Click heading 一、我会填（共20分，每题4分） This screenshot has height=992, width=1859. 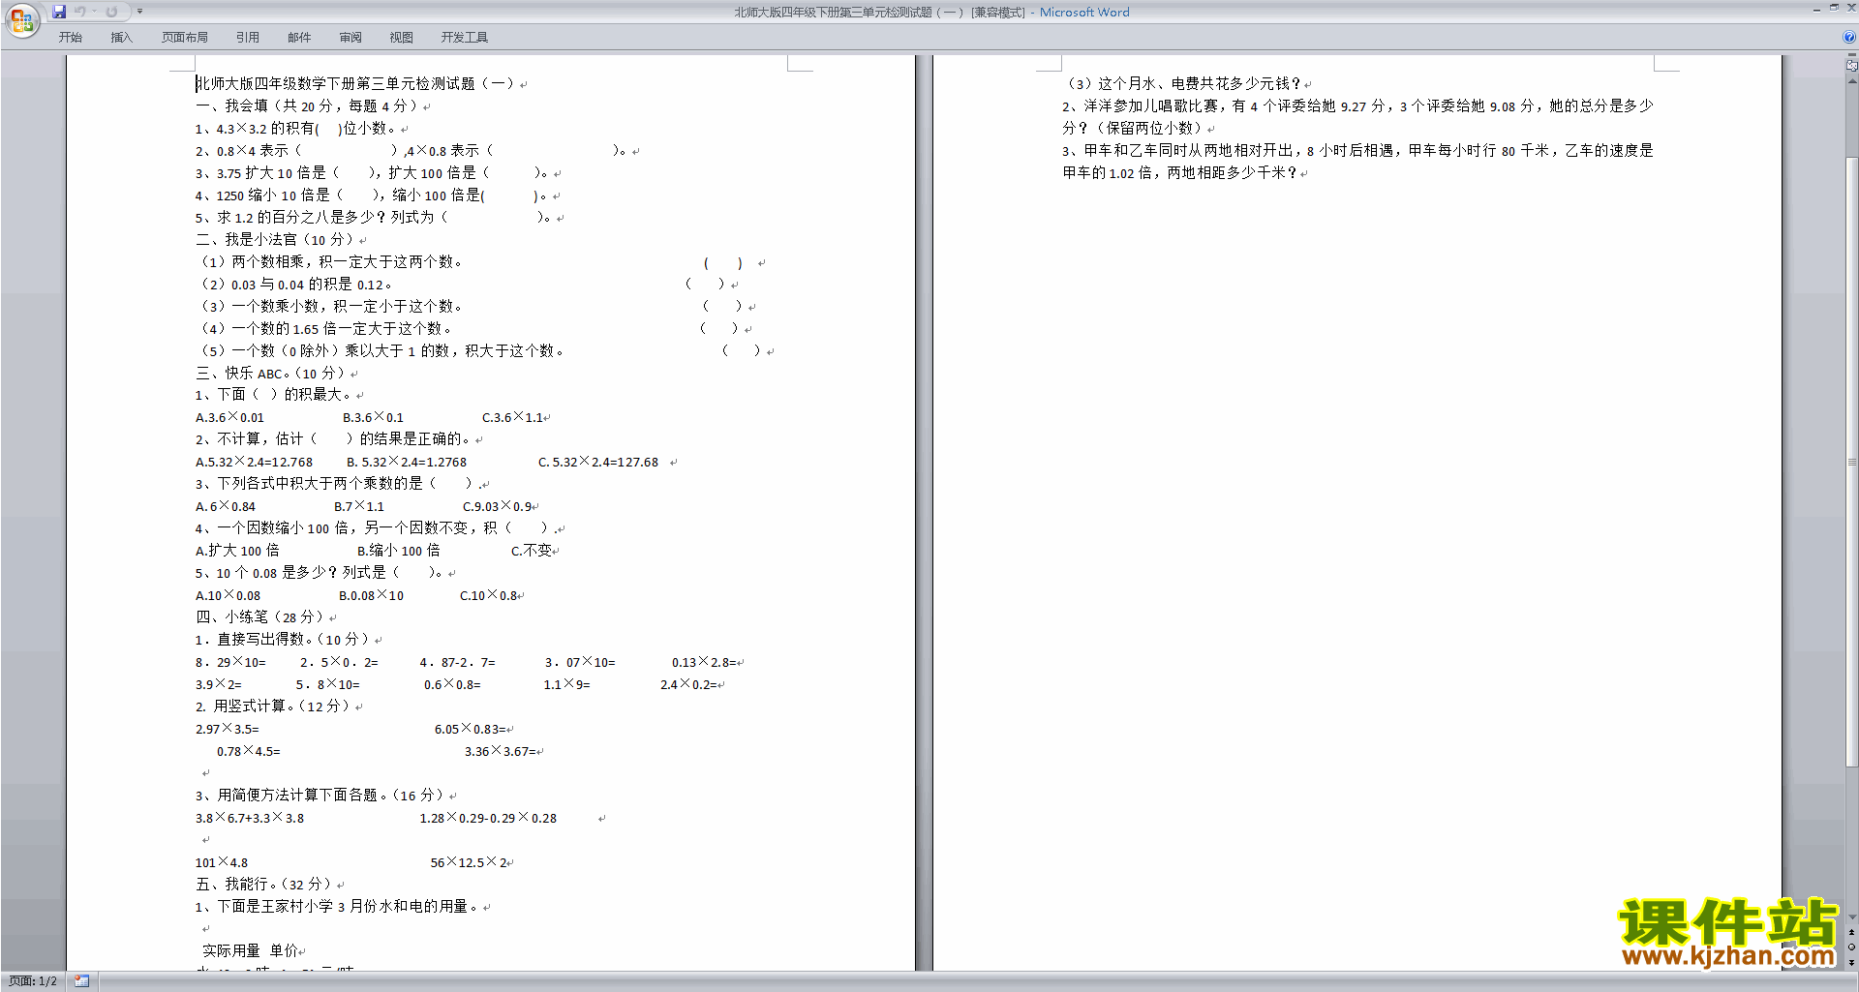(x=307, y=106)
